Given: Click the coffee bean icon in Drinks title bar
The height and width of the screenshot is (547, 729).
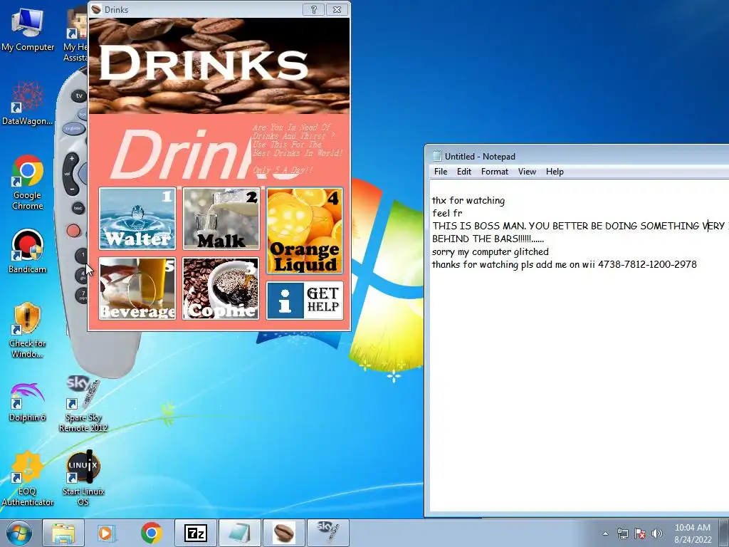Looking at the screenshot, I should [x=96, y=9].
